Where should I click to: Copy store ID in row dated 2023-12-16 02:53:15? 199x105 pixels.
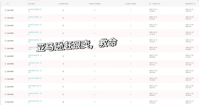tap(41, 63)
